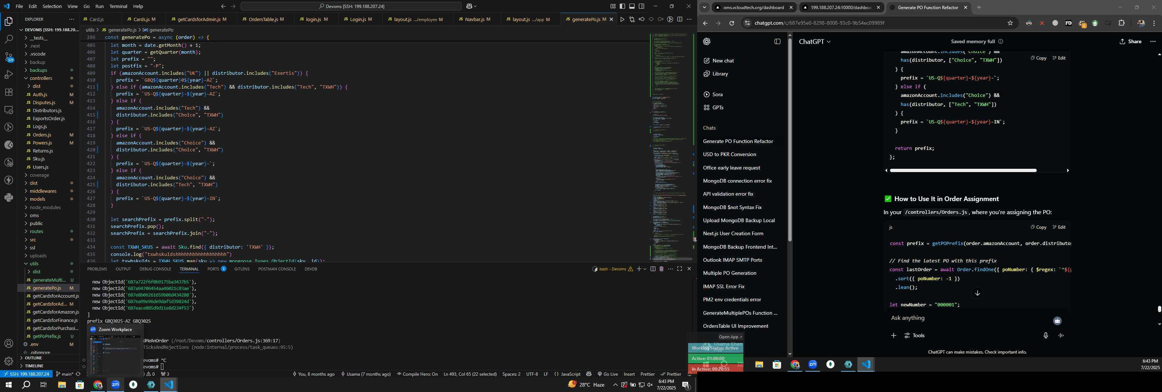Click the Run Code play icon in editor toolbar

622,19
